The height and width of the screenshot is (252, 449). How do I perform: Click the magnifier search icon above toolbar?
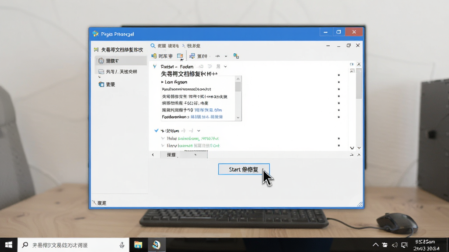click(x=153, y=45)
